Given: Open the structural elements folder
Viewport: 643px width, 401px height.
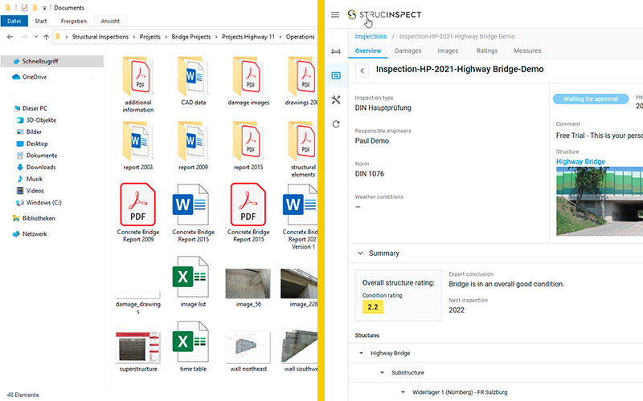Looking at the screenshot, I should [x=303, y=149].
